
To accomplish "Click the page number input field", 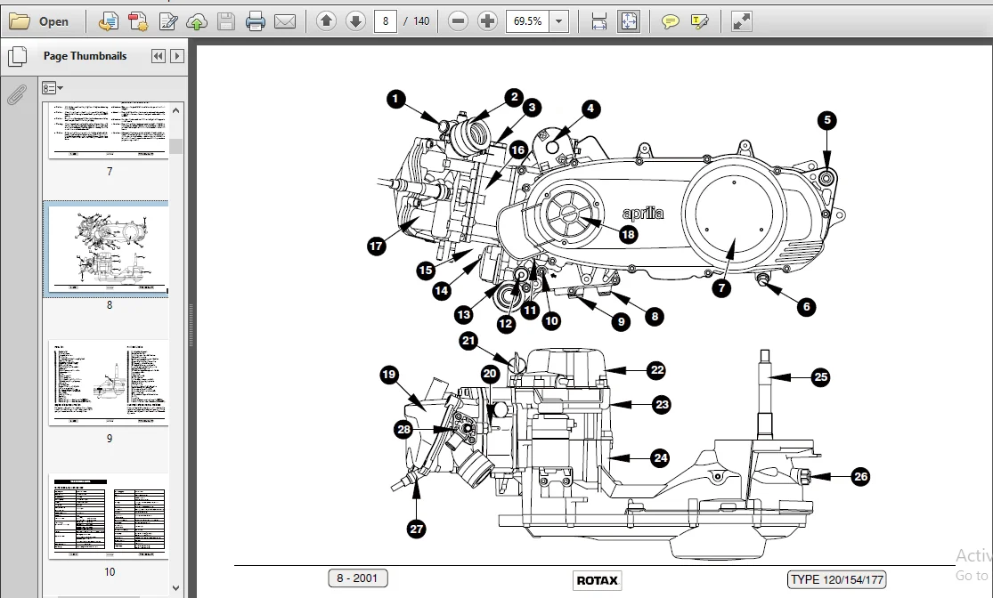I will point(385,21).
